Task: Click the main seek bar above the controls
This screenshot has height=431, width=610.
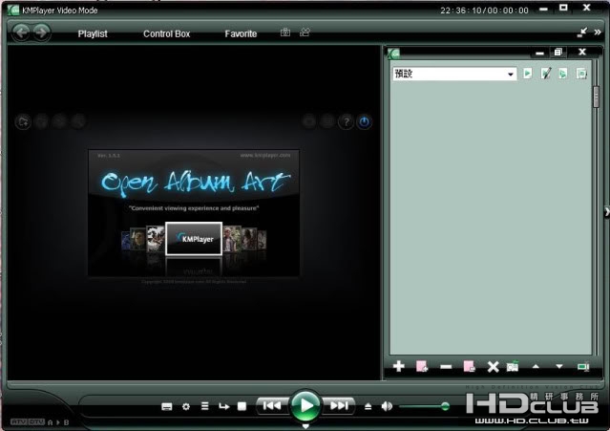Action: coord(305,385)
